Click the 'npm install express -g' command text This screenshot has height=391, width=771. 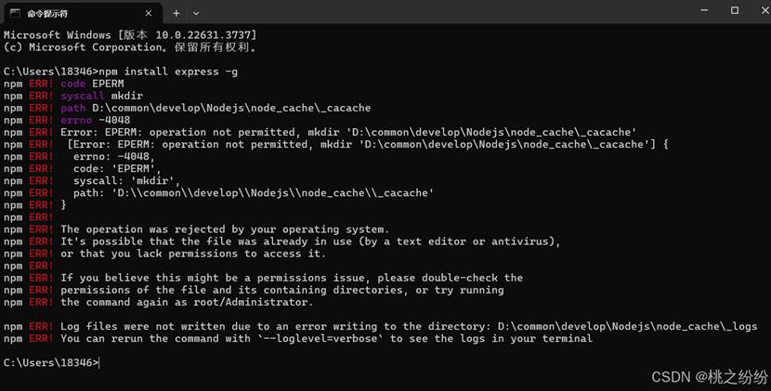coord(168,72)
